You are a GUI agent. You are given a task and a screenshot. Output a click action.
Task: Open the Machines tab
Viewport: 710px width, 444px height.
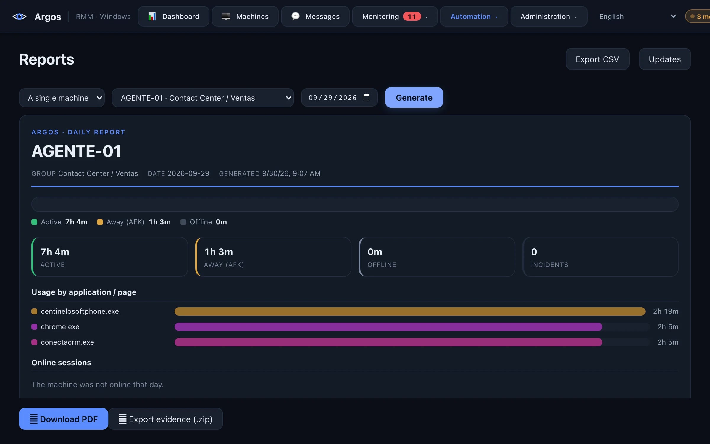coord(245,16)
